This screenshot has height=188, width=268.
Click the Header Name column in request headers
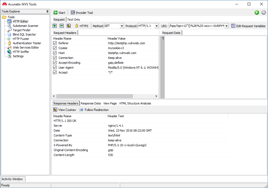62,38
